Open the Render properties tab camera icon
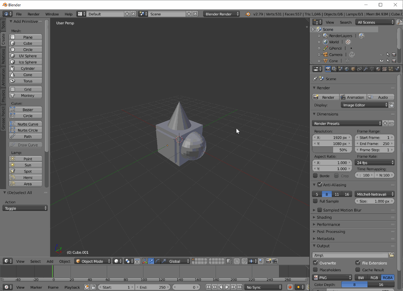403x291 pixels. tap(328, 69)
